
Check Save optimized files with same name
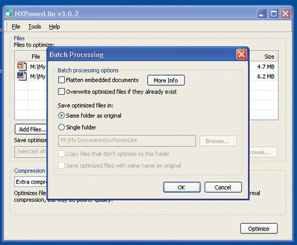[x=61, y=165]
